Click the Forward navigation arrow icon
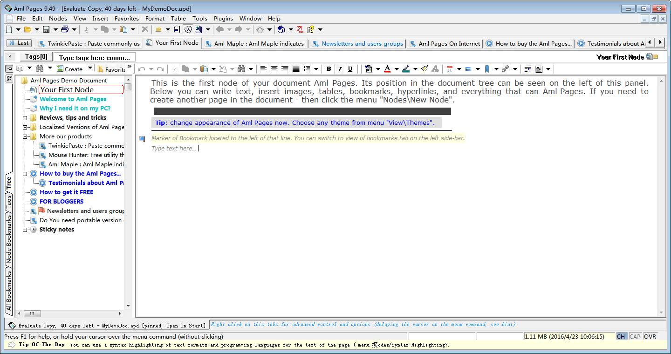 coord(239,29)
